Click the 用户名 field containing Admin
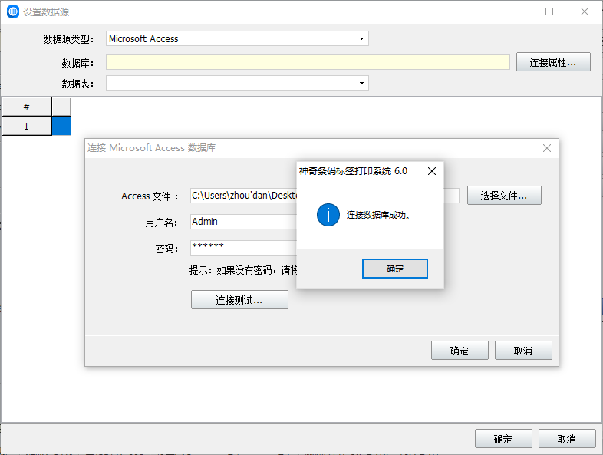 tap(242, 222)
